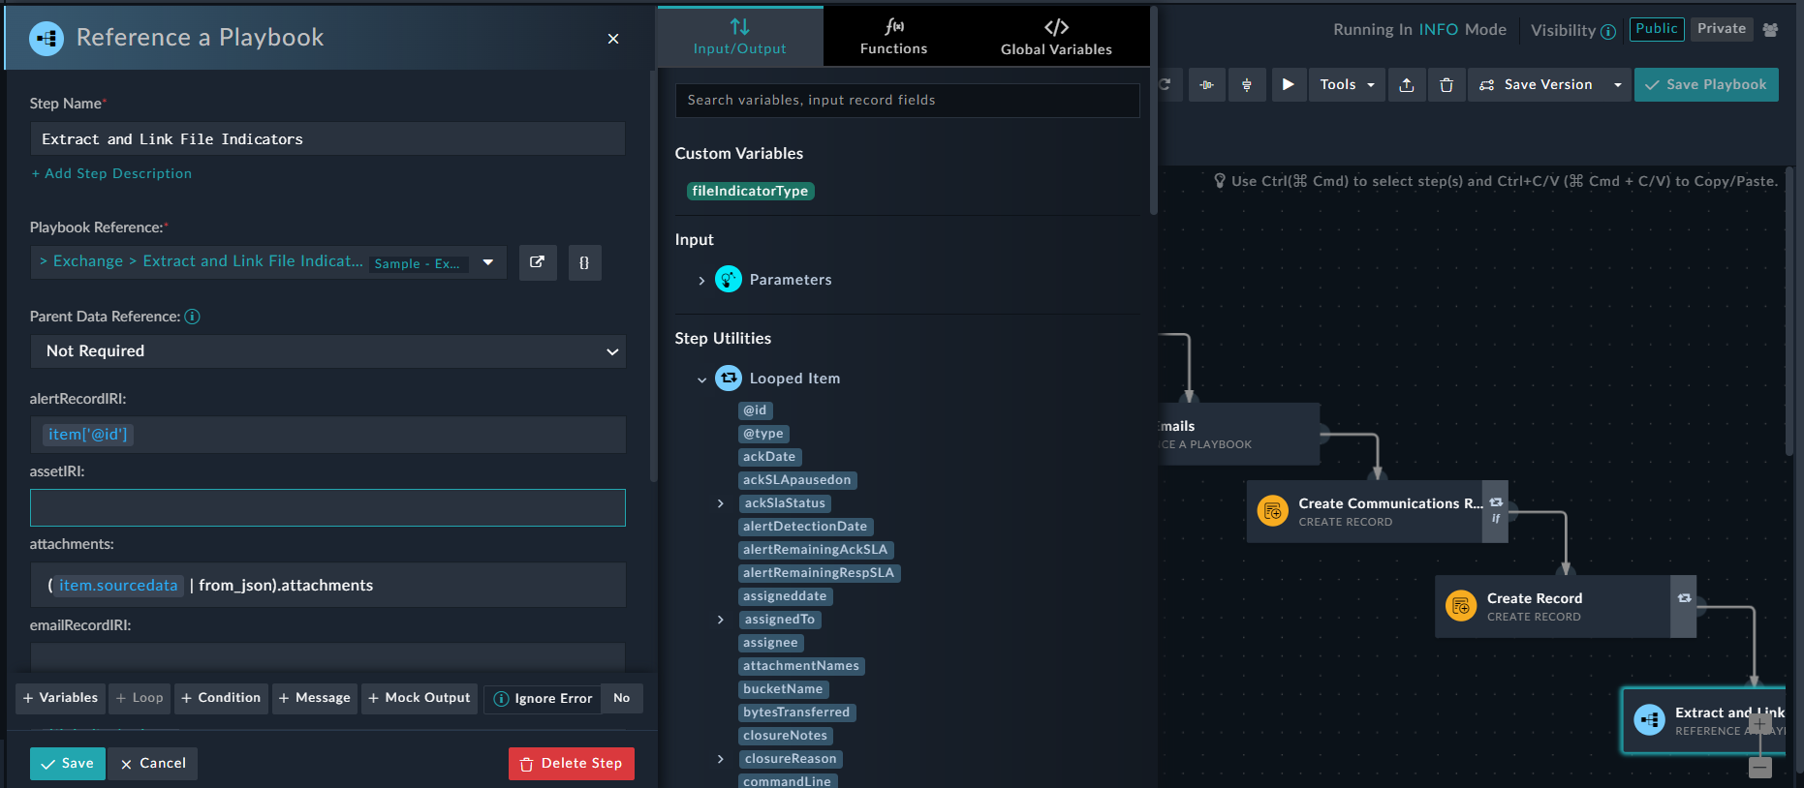Click the Condition step option
This screenshot has width=1804, height=788.
tap(221, 698)
